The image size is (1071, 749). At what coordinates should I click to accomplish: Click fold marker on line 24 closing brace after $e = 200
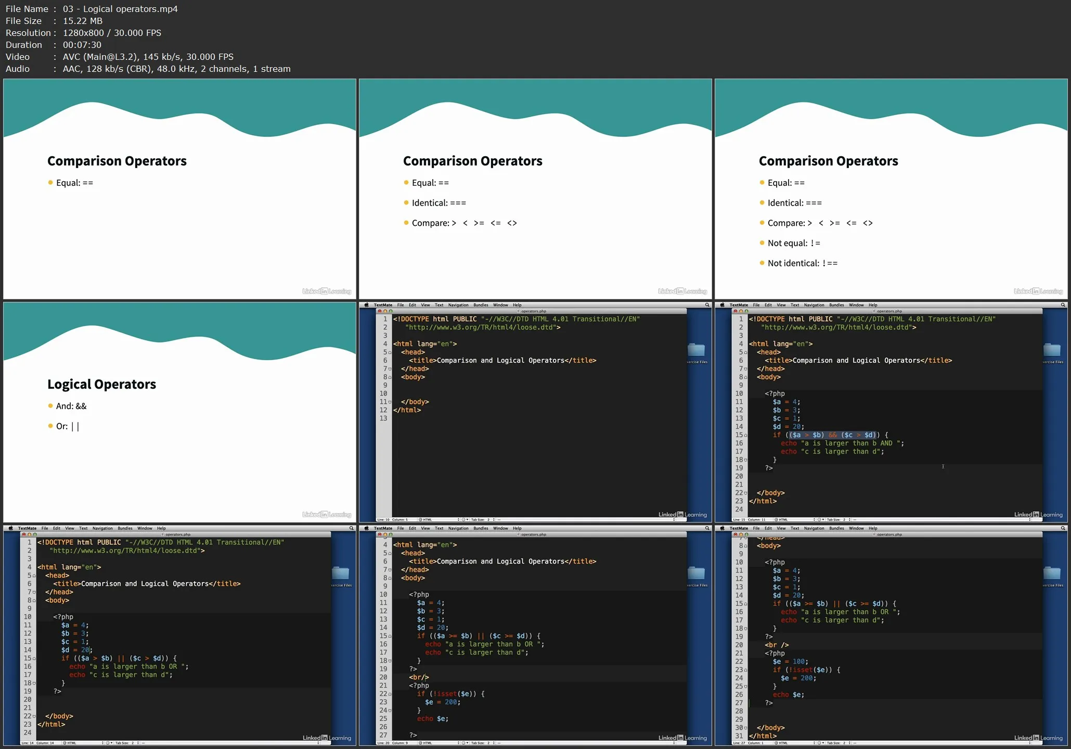pyautogui.click(x=390, y=711)
